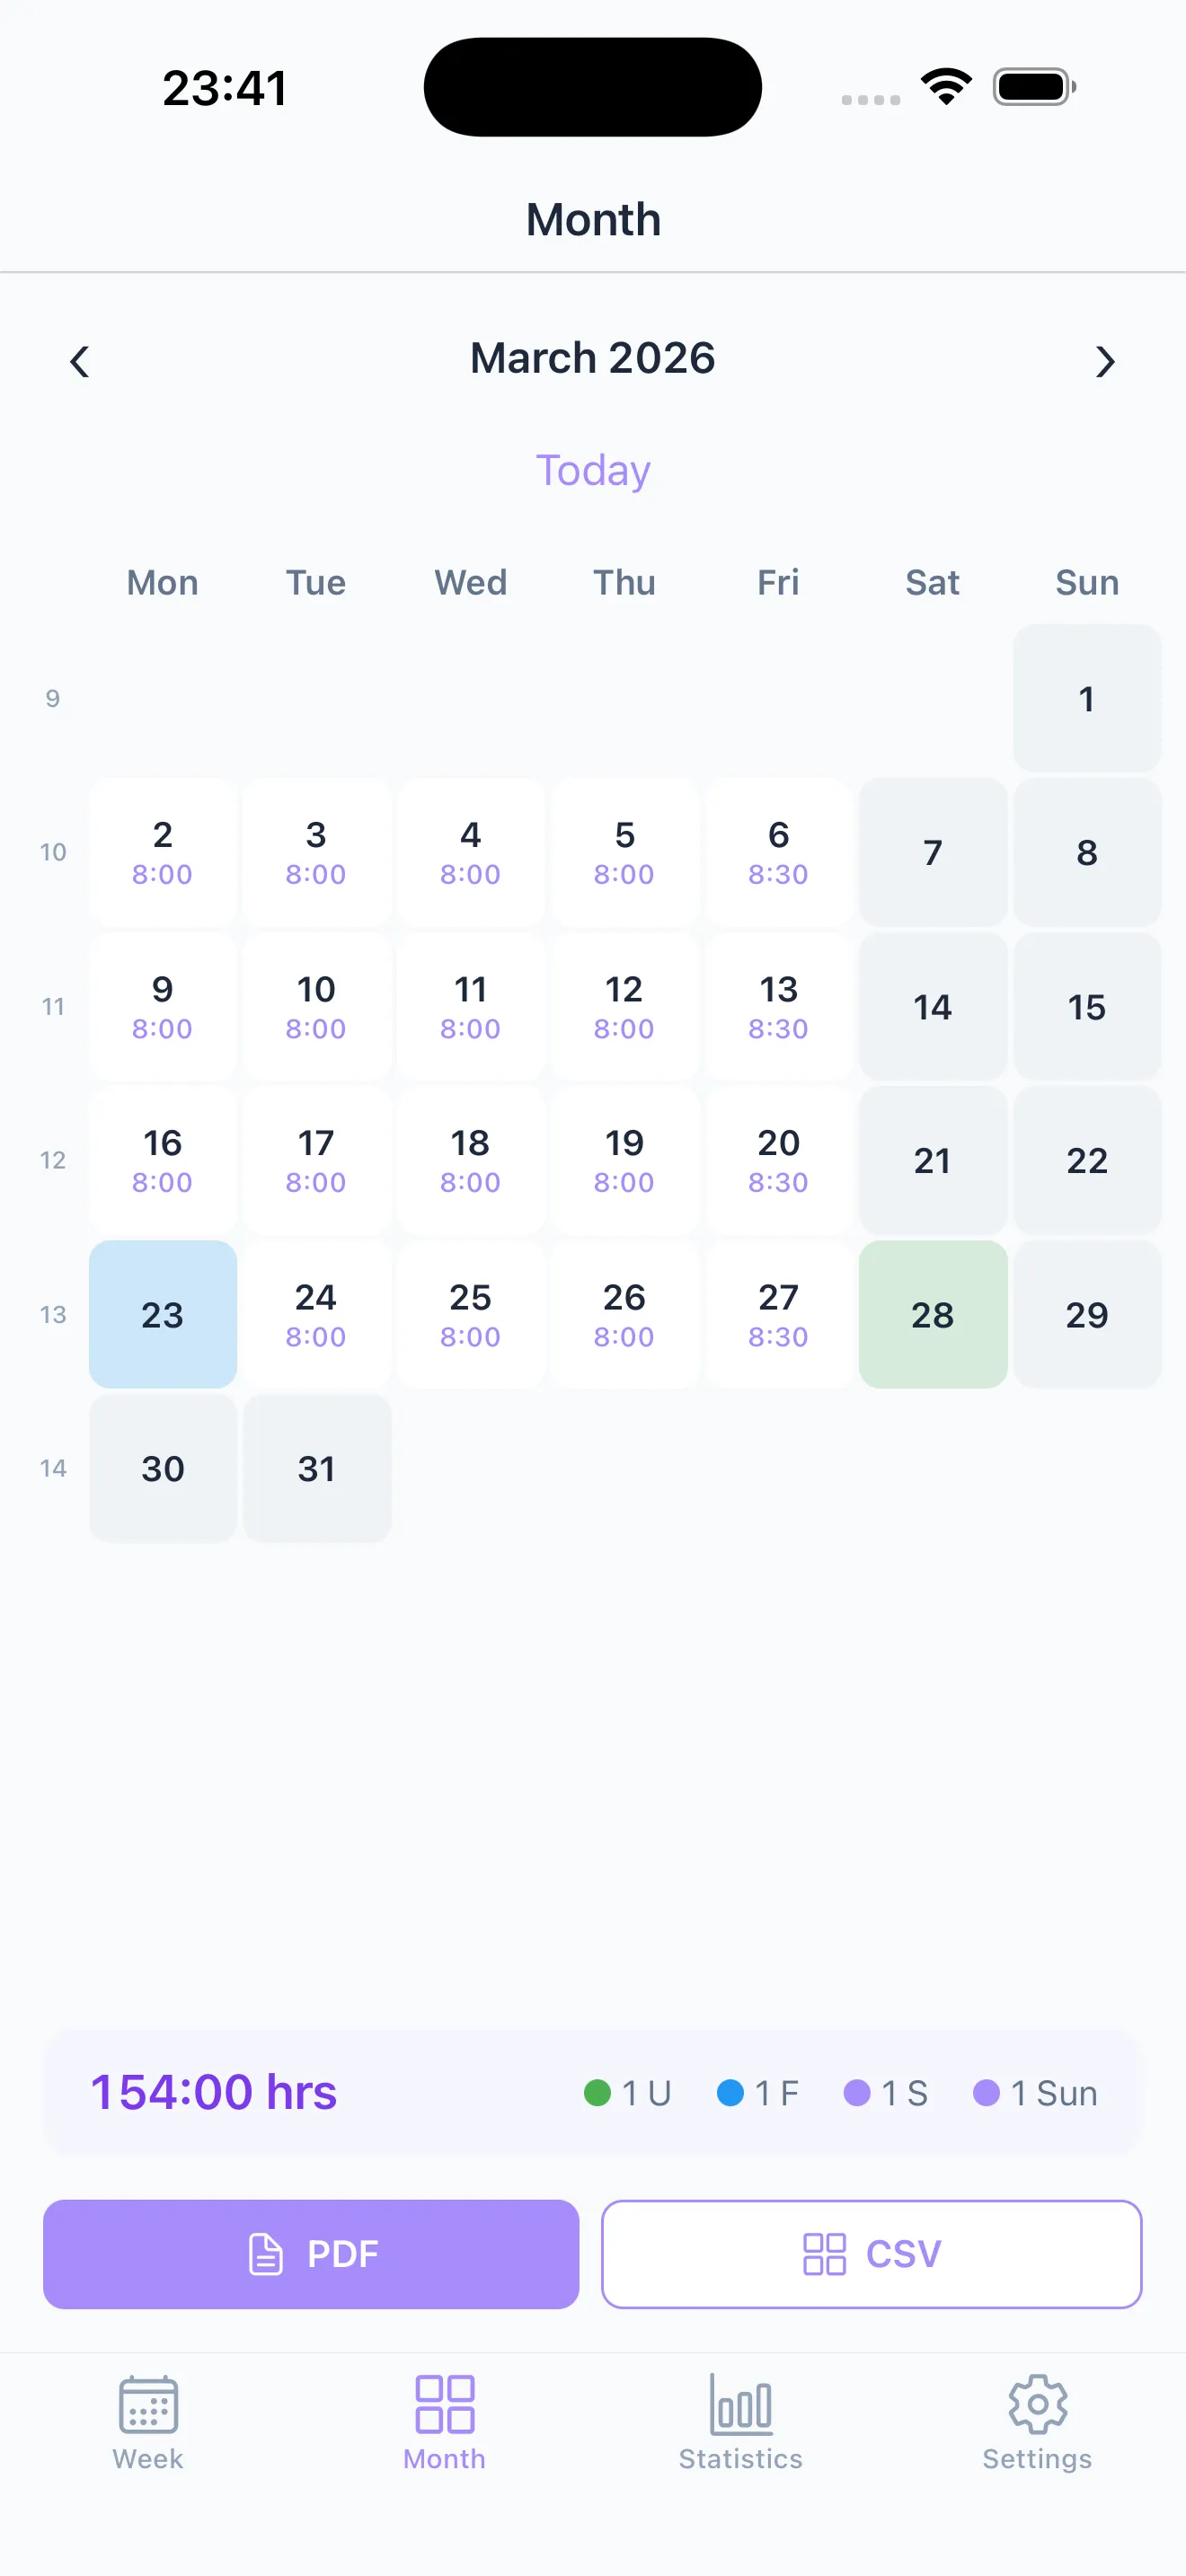Click the grid icon inside the CSV button
The height and width of the screenshot is (2576, 1186).
[824, 2254]
